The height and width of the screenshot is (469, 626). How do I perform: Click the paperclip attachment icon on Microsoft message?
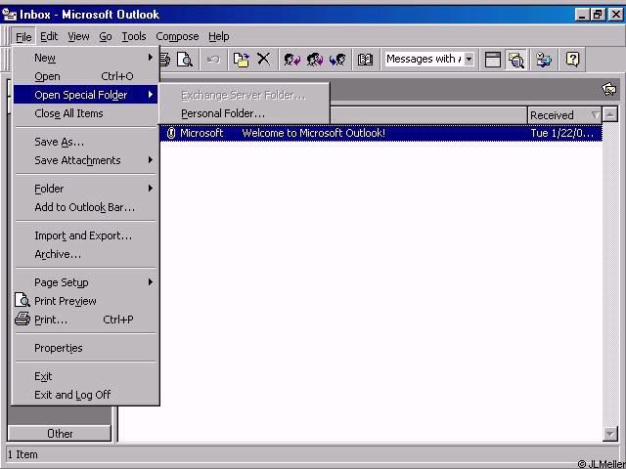(171, 133)
